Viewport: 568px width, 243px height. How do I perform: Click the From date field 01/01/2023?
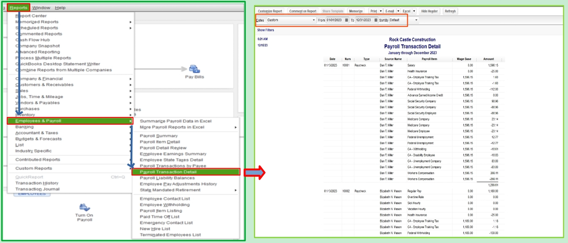(335, 20)
